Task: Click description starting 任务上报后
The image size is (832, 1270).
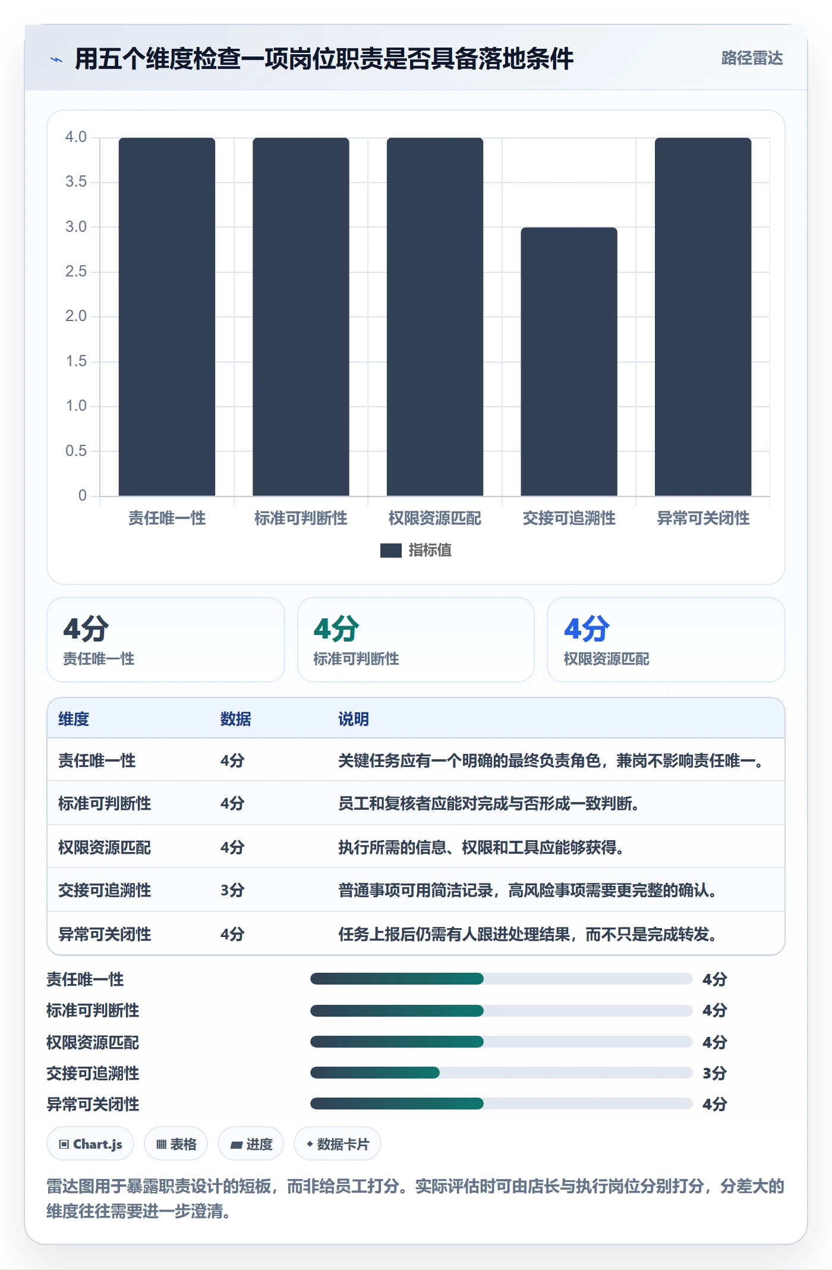Action: click(529, 934)
